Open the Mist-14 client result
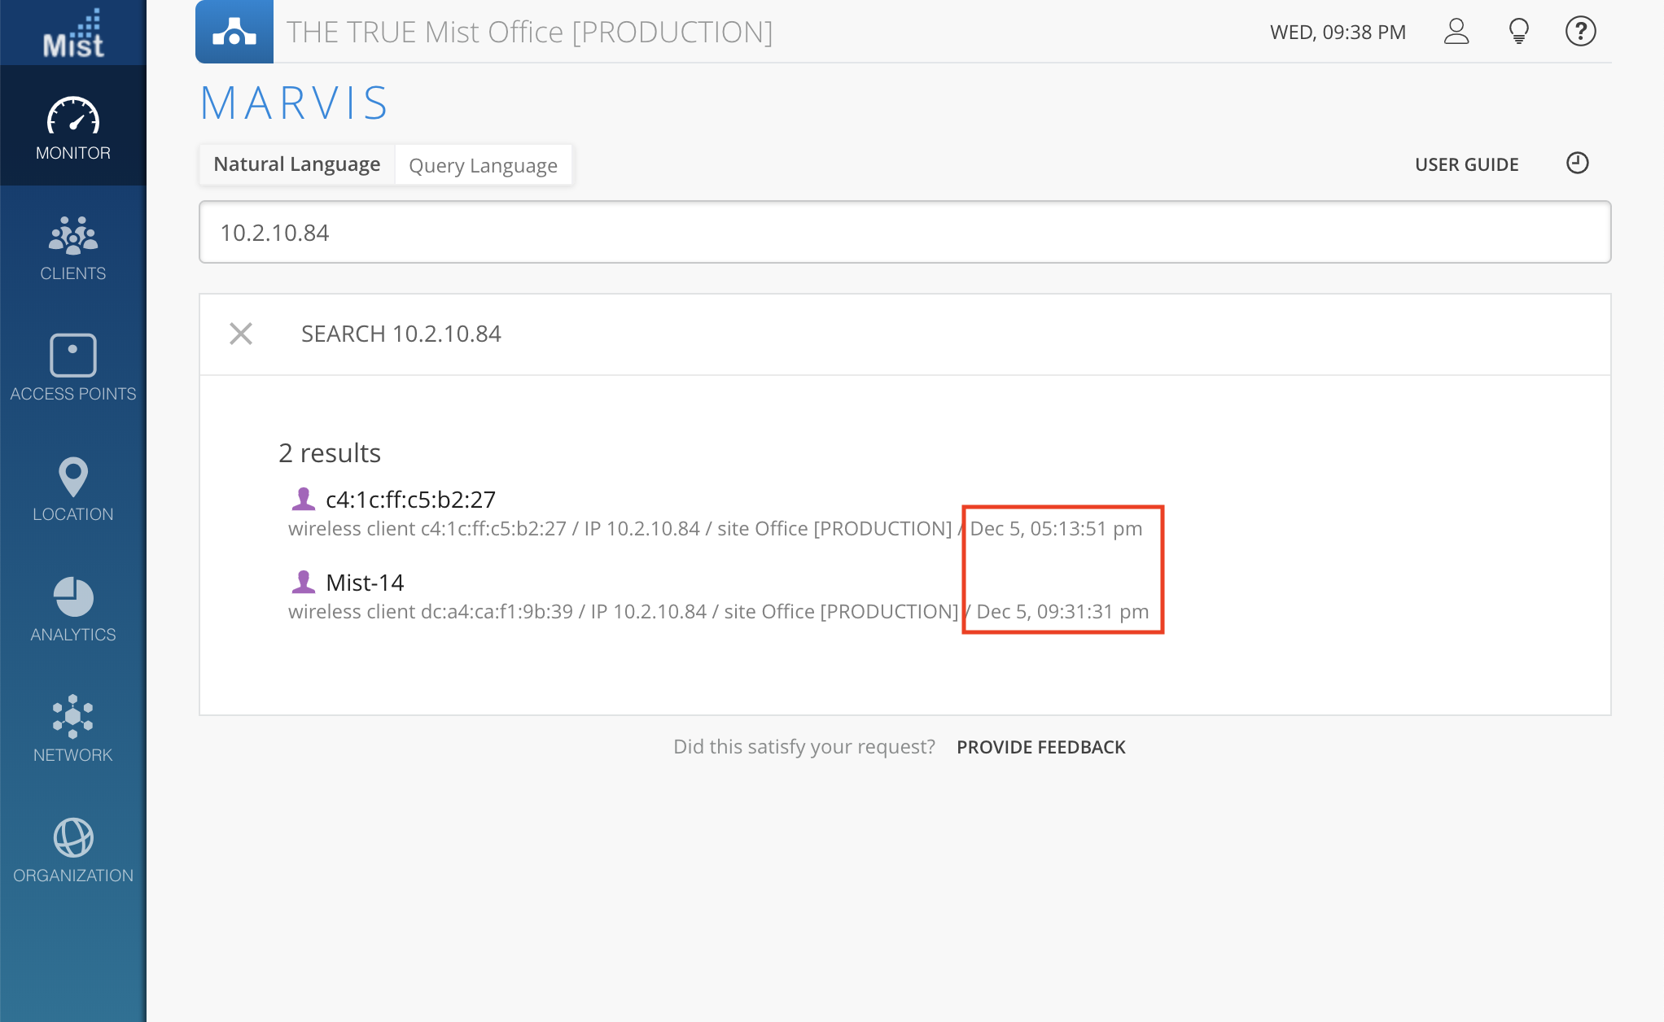The height and width of the screenshot is (1022, 1664). tap(365, 583)
